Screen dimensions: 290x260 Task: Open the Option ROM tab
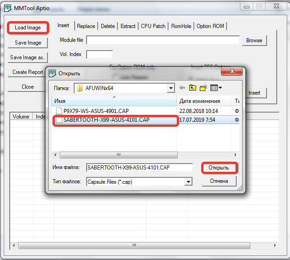pyautogui.click(x=210, y=26)
